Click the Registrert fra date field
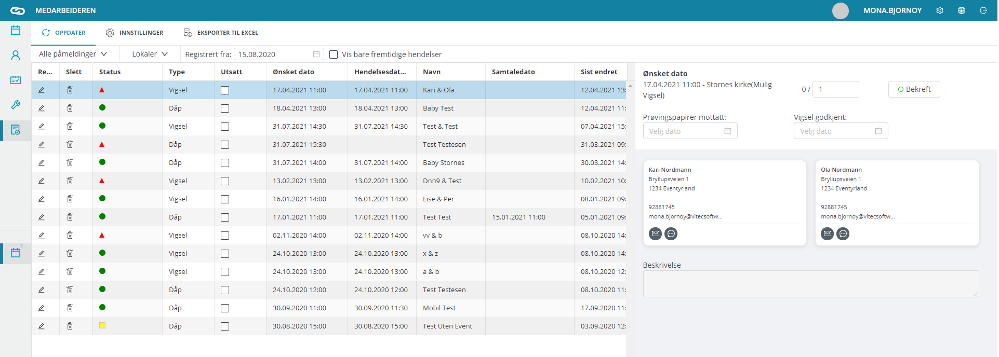This screenshot has height=357, width=999. pos(278,54)
